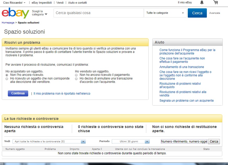Expand the 'Ciao Riccardo!' account dropdown
The image size is (228, 165).
(14, 3)
